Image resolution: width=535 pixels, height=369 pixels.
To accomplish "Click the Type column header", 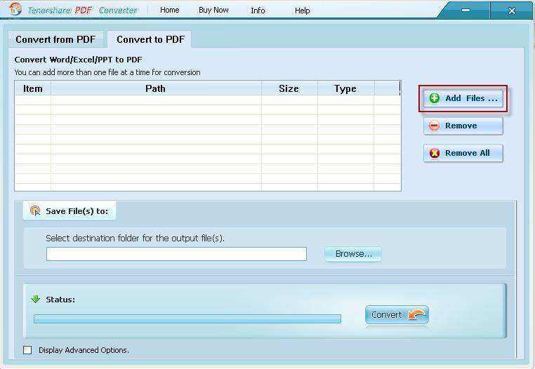I will 345,88.
